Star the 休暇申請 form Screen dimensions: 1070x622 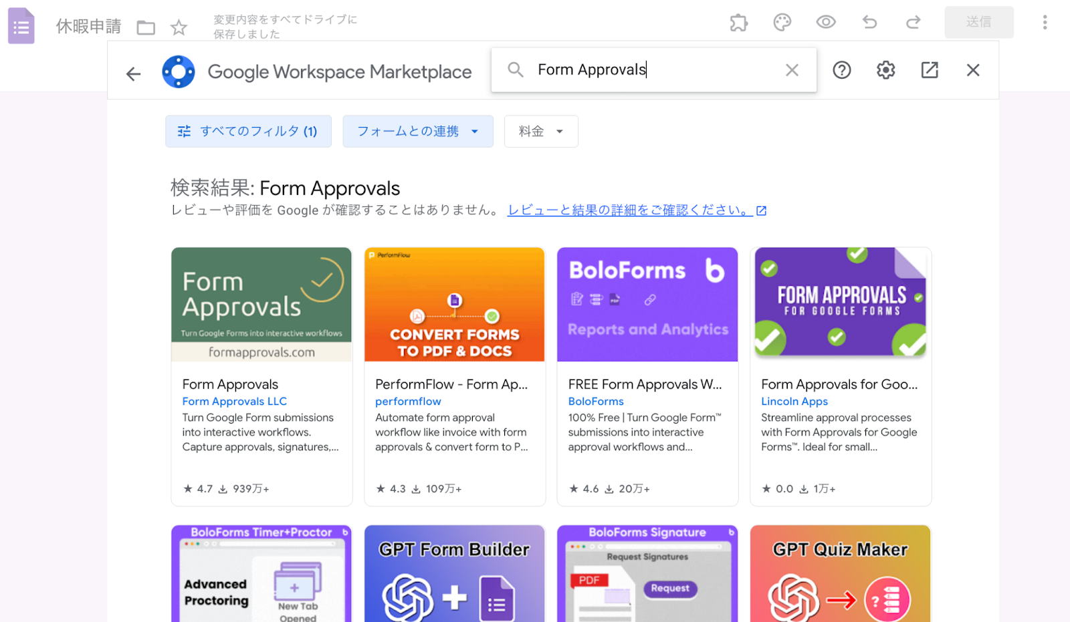coord(179,27)
